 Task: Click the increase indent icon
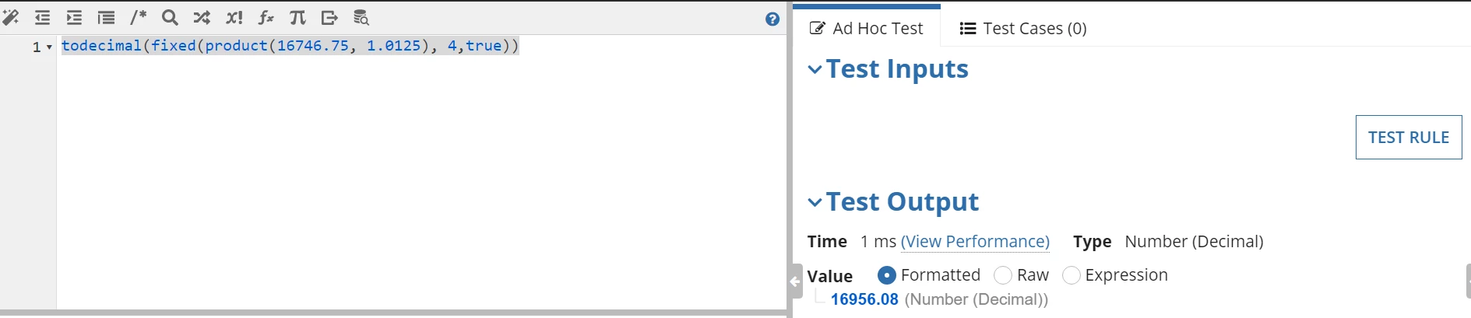[x=74, y=17]
